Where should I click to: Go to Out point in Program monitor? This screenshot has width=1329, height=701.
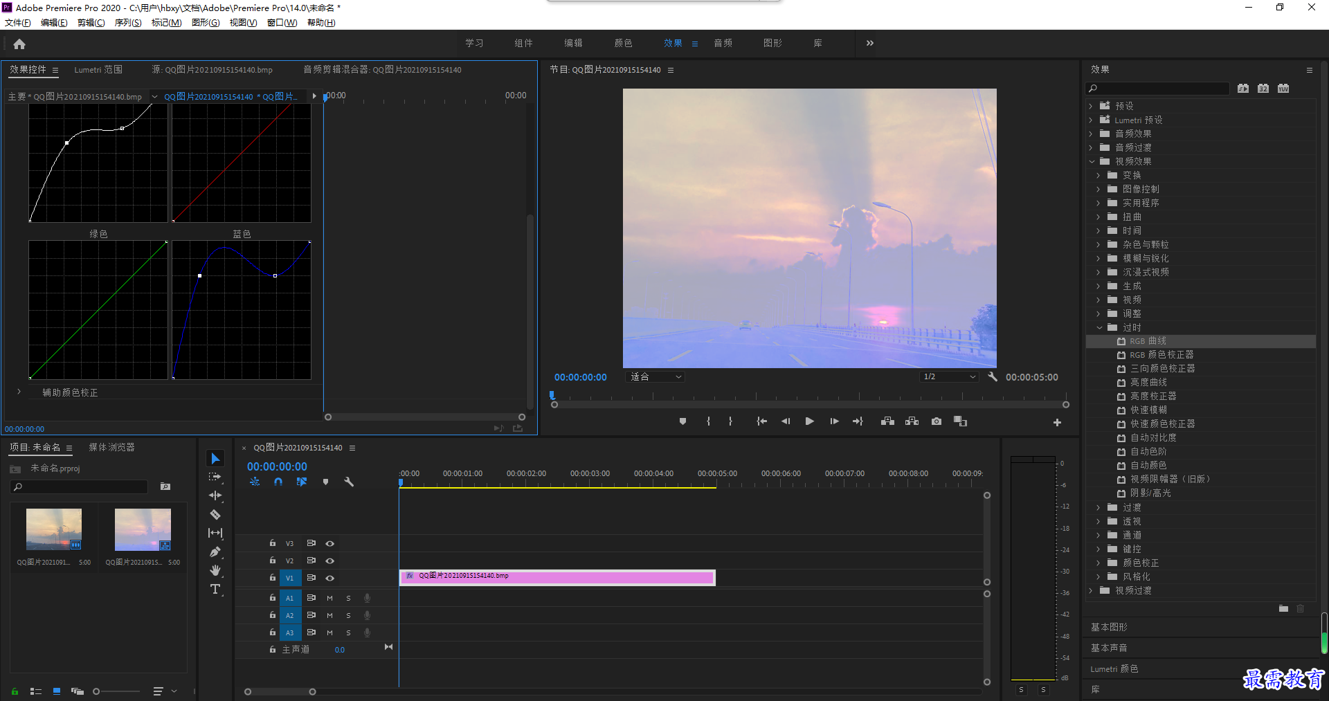[858, 421]
